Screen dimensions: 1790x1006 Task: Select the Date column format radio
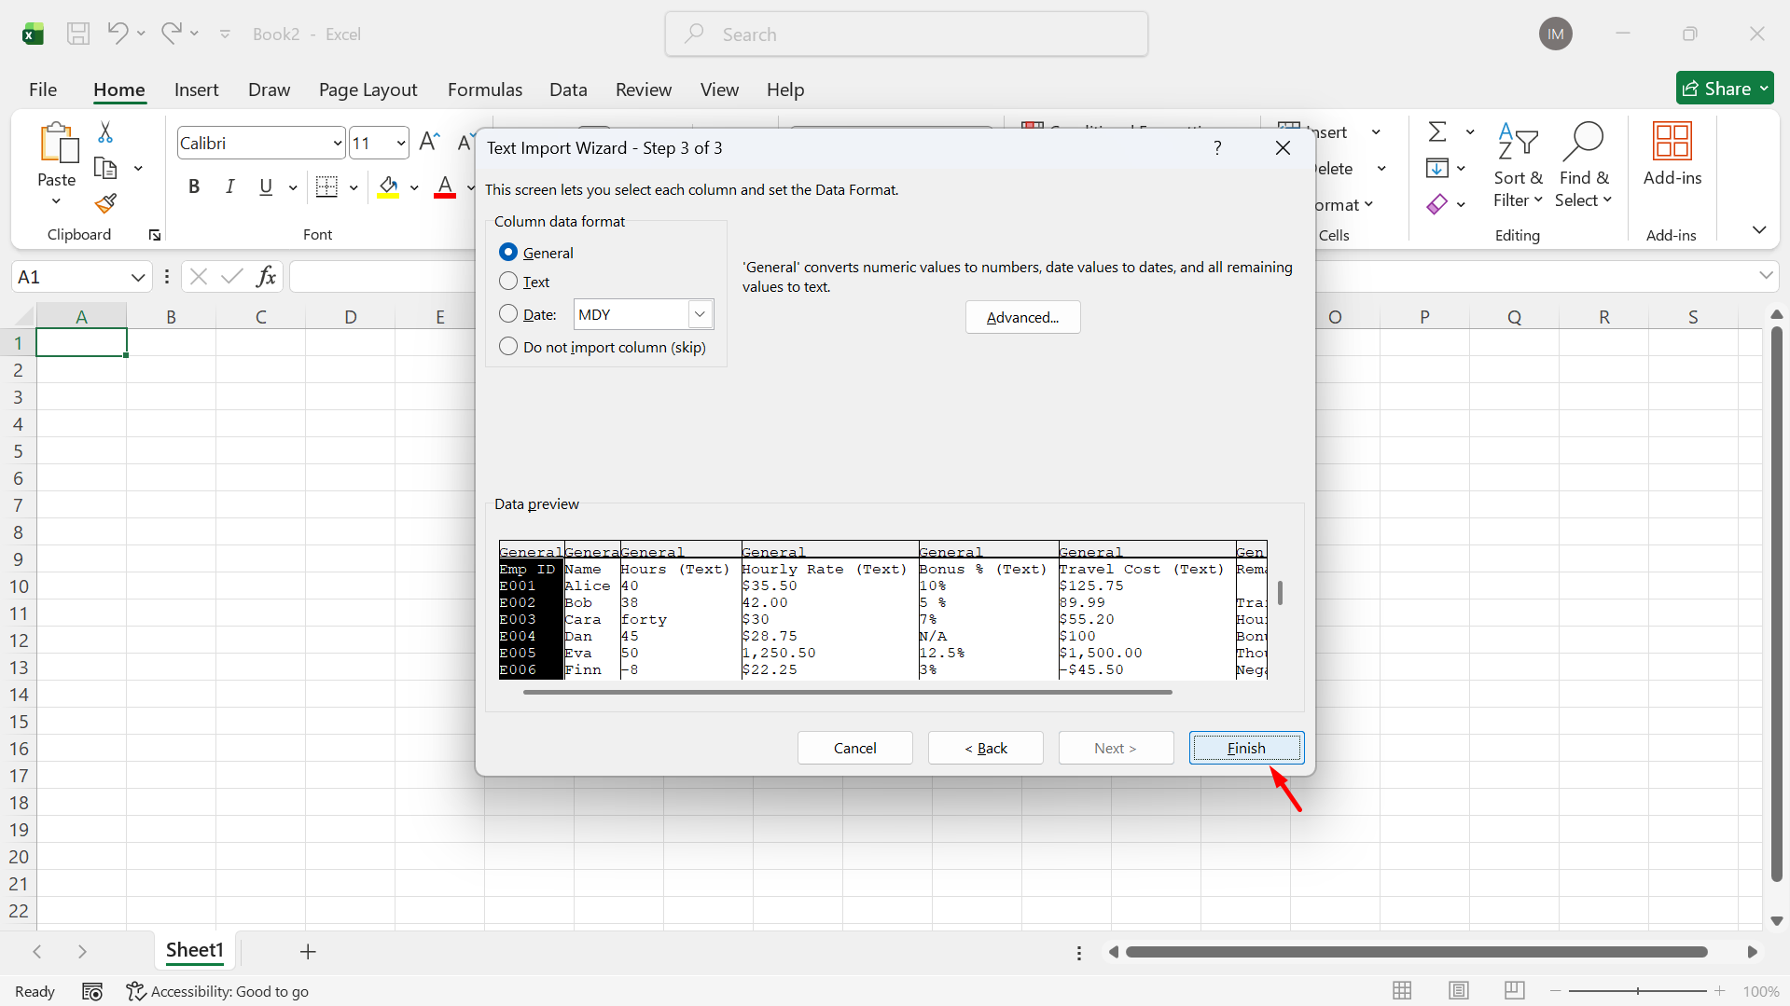click(508, 314)
